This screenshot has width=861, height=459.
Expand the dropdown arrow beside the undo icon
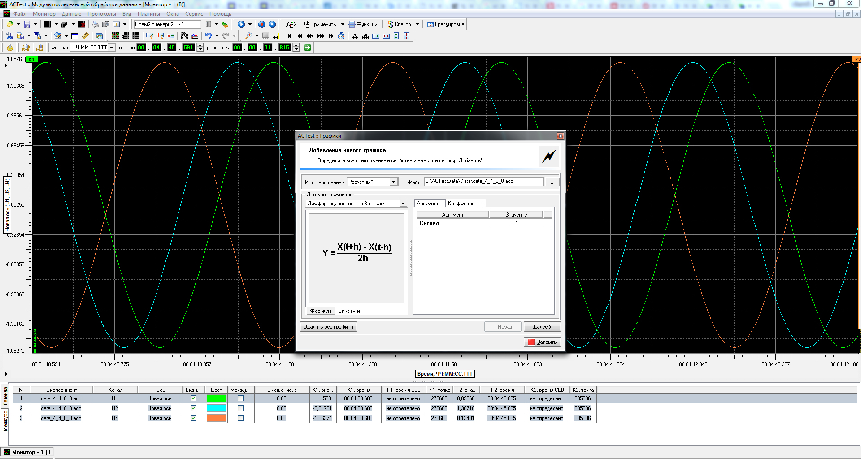(x=217, y=36)
